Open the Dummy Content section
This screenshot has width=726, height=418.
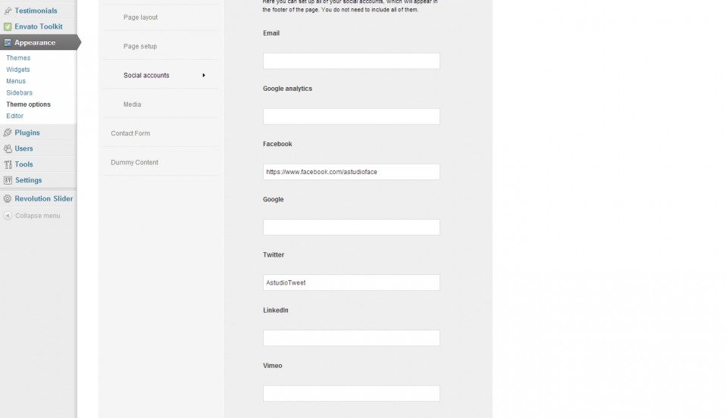(x=134, y=163)
